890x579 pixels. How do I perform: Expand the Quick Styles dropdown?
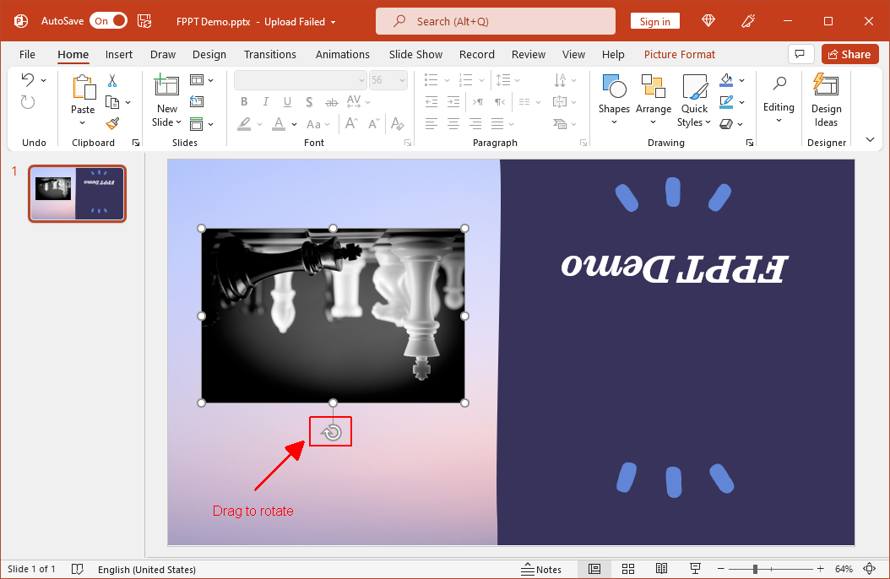(694, 100)
